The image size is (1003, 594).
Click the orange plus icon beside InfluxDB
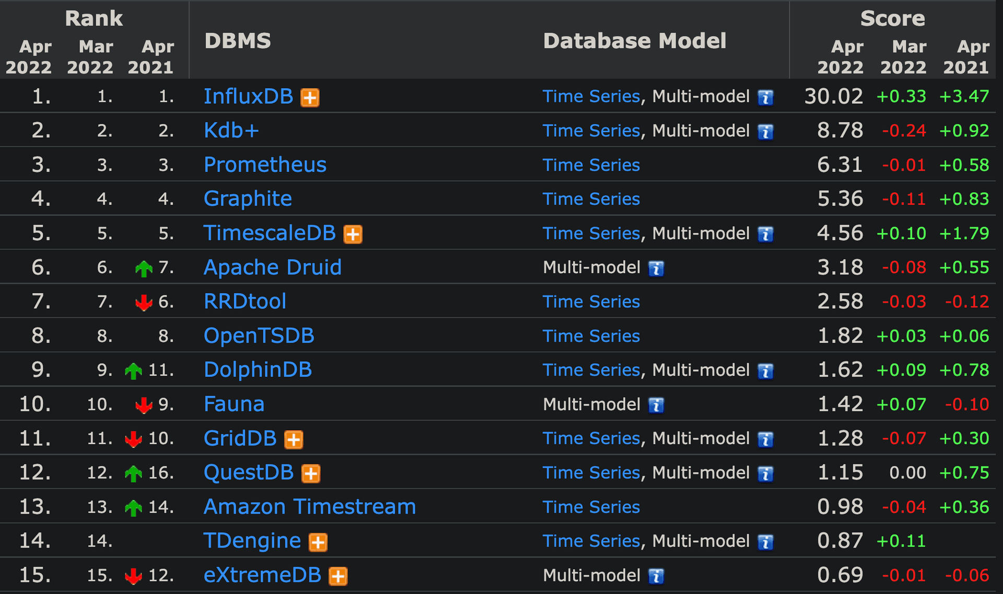[x=310, y=98]
